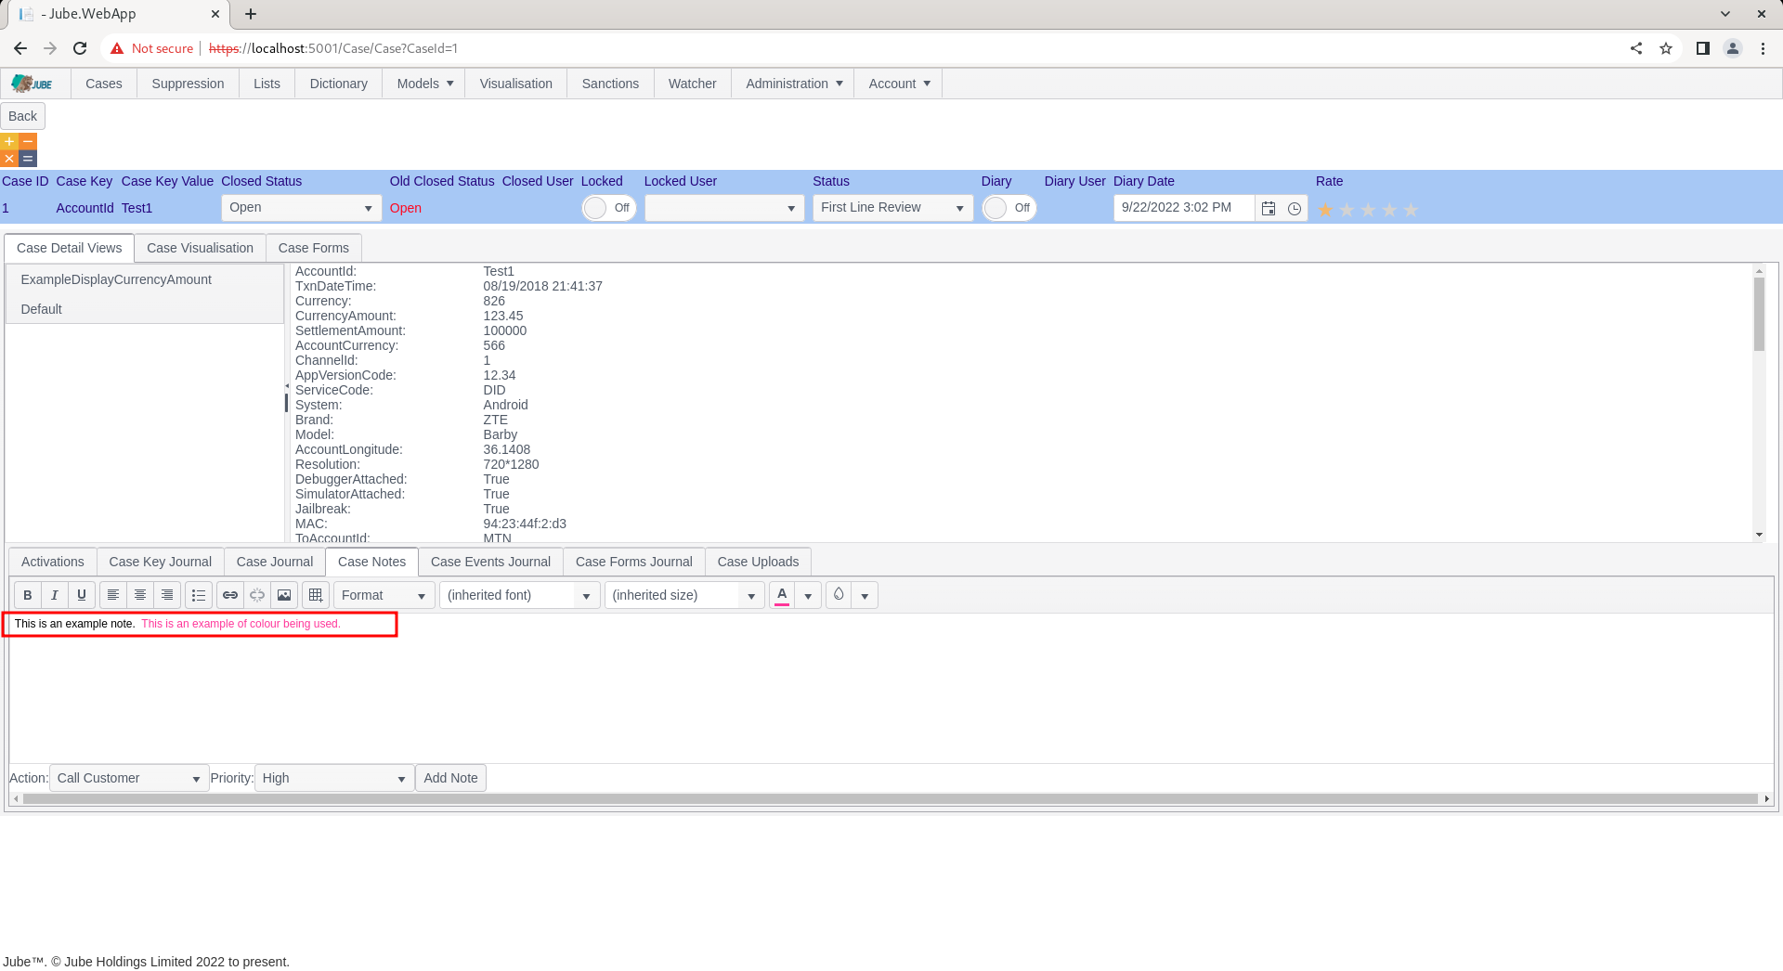Open time picker clock for Diary Date
The image size is (1783, 971).
coord(1295,209)
